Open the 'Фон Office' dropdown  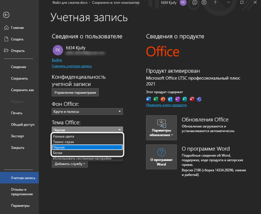(87, 111)
